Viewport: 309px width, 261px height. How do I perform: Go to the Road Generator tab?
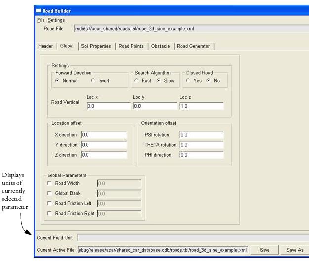coord(193,46)
